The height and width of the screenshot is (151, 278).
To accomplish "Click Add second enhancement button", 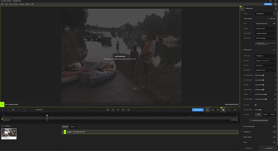I will 259,120.
